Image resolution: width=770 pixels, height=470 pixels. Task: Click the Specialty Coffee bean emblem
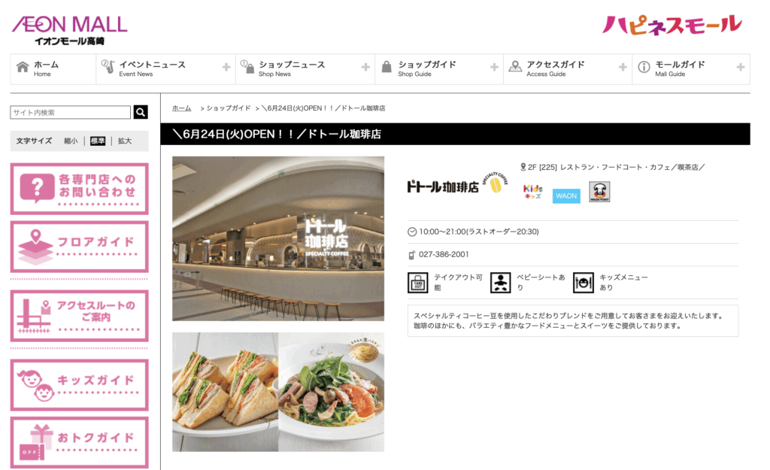(x=495, y=183)
